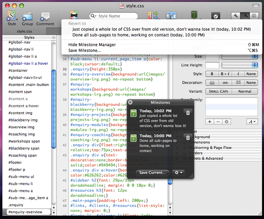Toggle Bold font style

click(212, 74)
